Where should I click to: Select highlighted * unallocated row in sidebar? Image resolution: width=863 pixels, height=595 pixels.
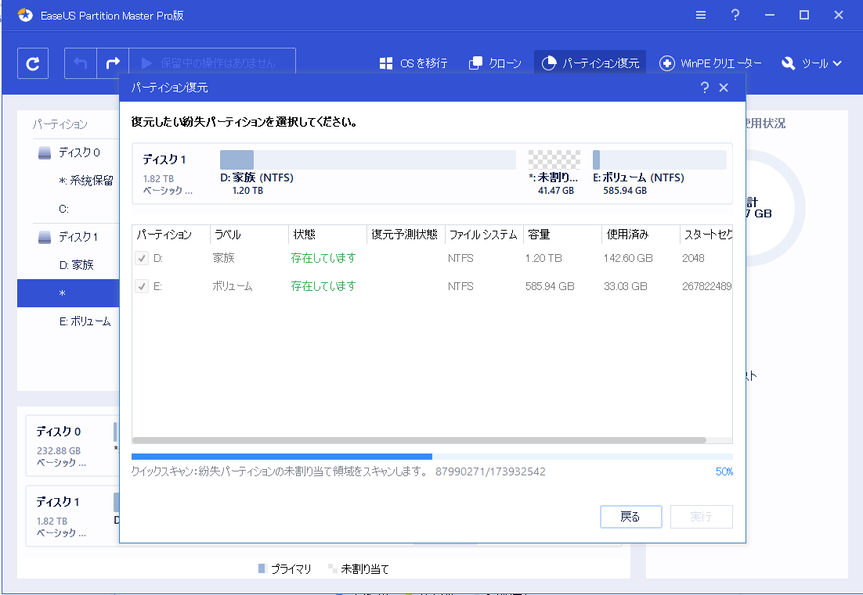click(68, 293)
